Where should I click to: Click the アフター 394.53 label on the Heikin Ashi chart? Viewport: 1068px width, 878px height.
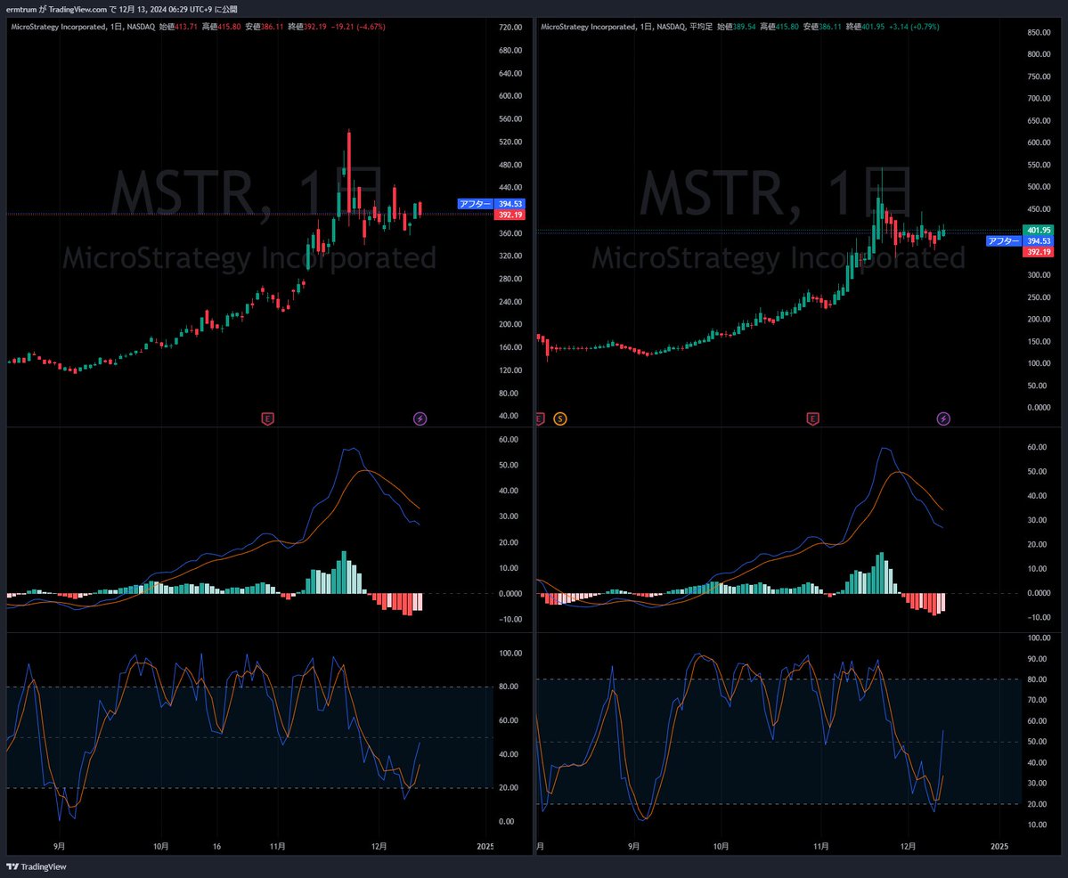[x=1020, y=241]
